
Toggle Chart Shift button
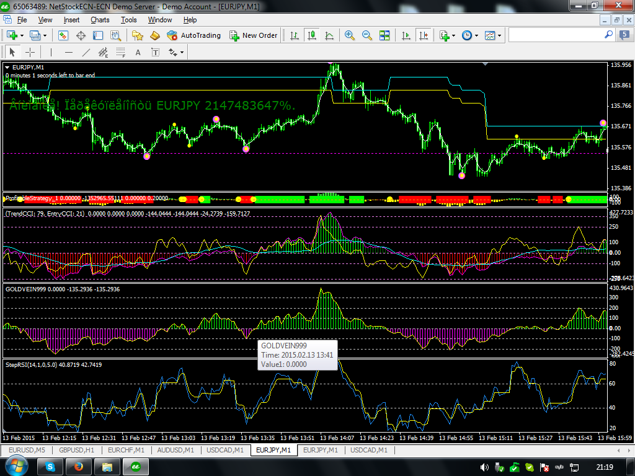click(x=424, y=35)
